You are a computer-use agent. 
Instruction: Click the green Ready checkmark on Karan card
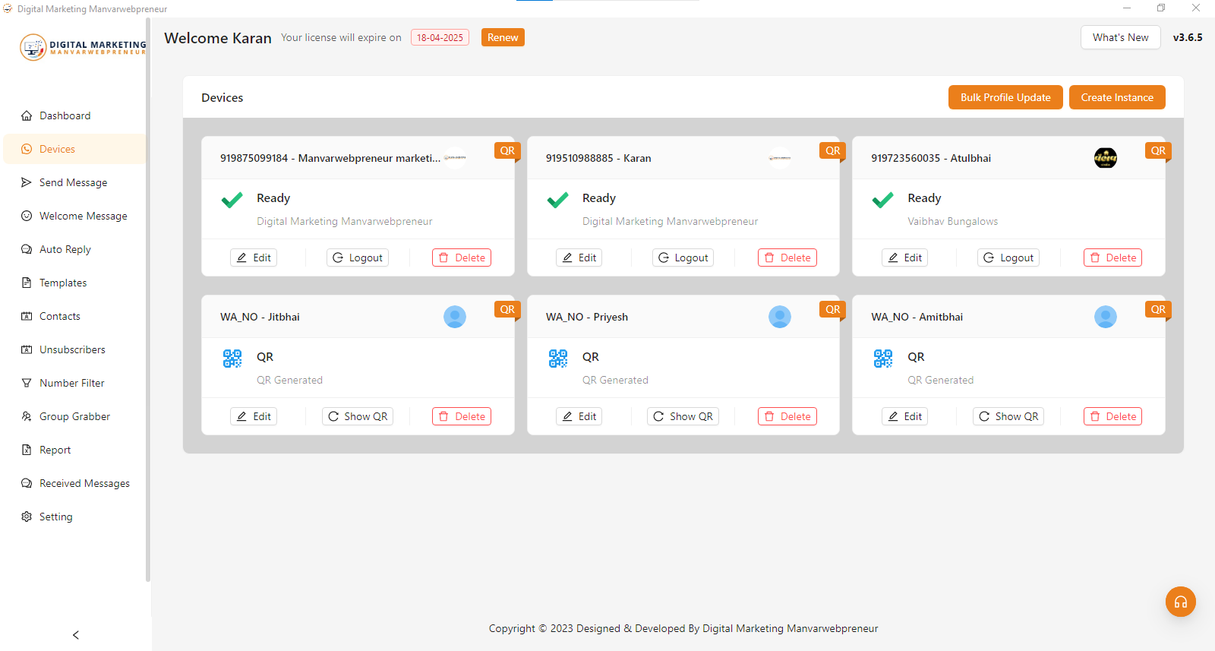[x=558, y=200]
